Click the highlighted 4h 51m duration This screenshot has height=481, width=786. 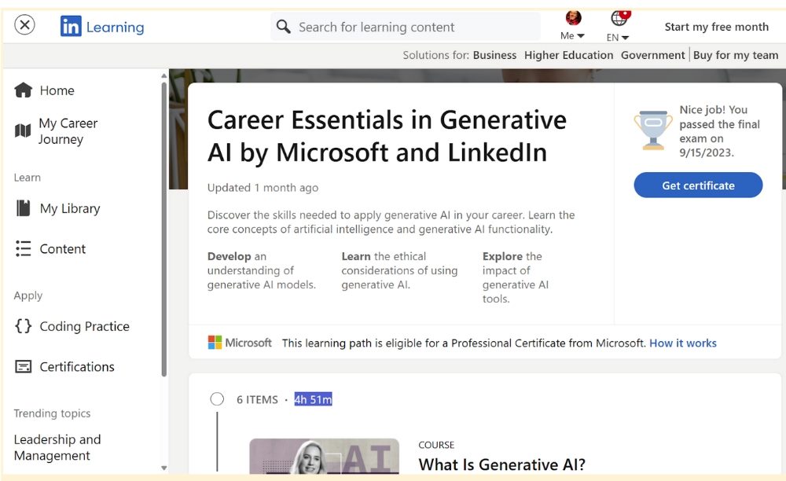(x=313, y=399)
